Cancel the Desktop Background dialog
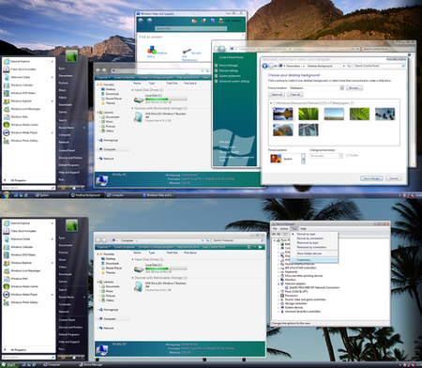 click(394, 178)
